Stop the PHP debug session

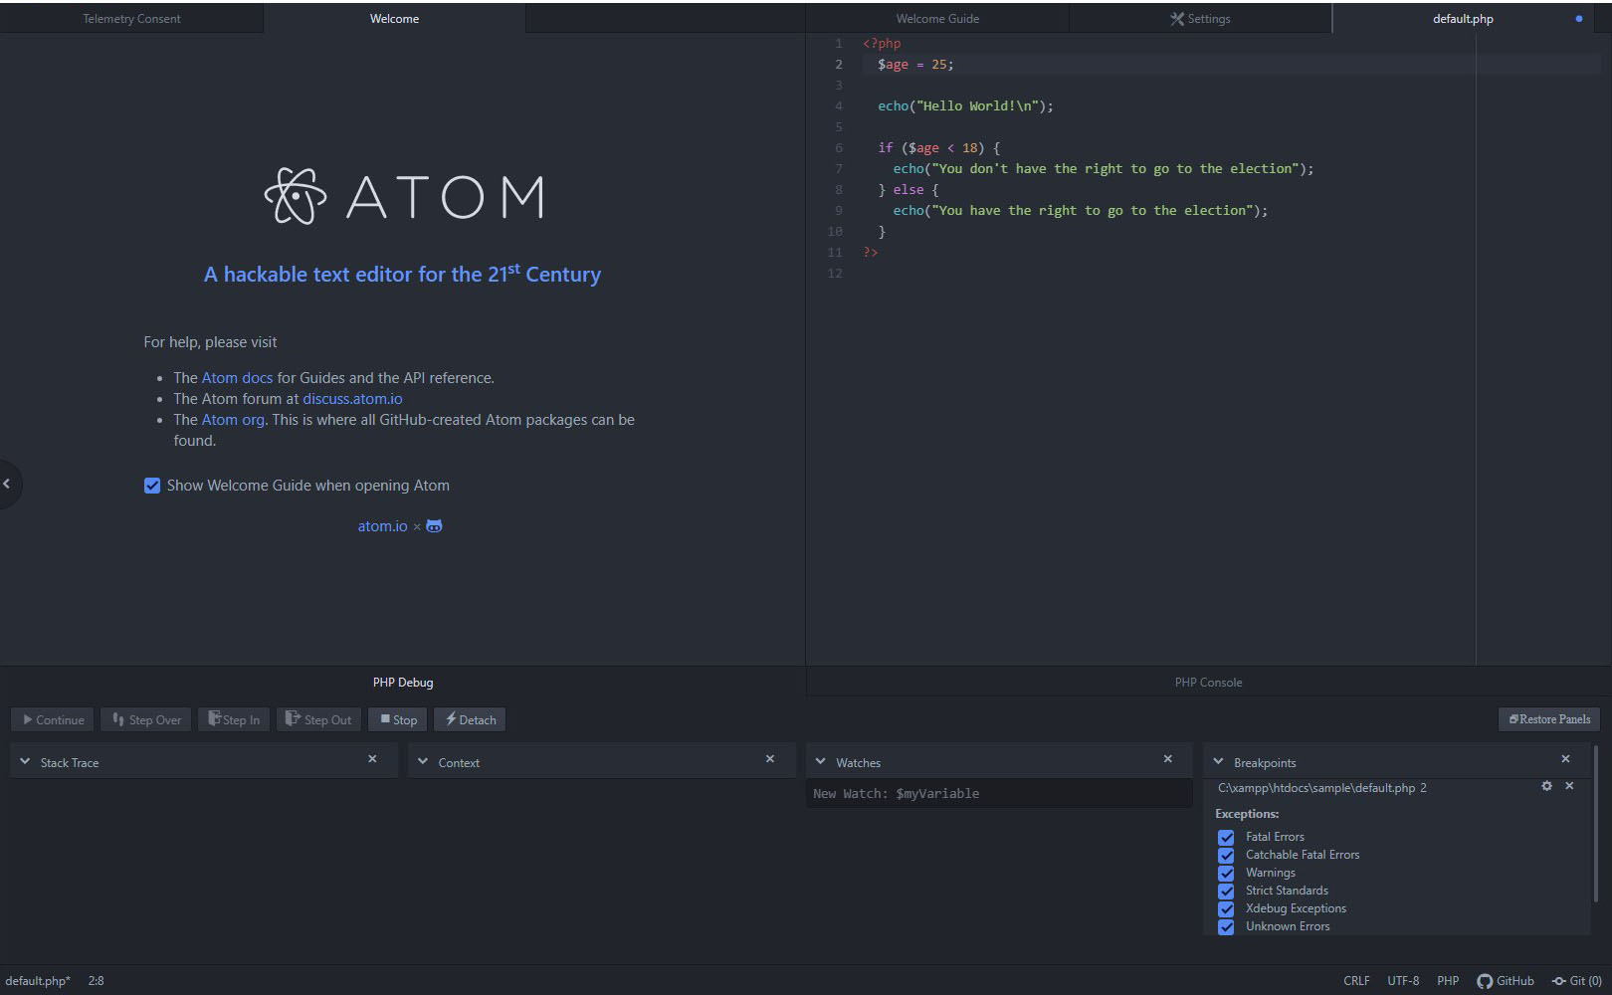pyautogui.click(x=398, y=719)
